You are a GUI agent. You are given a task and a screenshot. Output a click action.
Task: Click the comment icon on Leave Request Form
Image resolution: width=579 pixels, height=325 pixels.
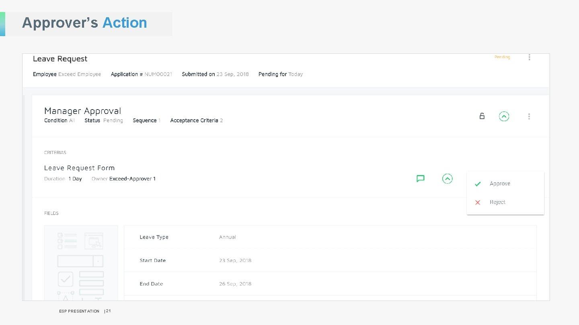tap(420, 179)
